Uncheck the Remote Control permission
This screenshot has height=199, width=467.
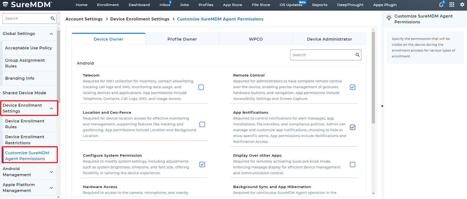(x=353, y=87)
